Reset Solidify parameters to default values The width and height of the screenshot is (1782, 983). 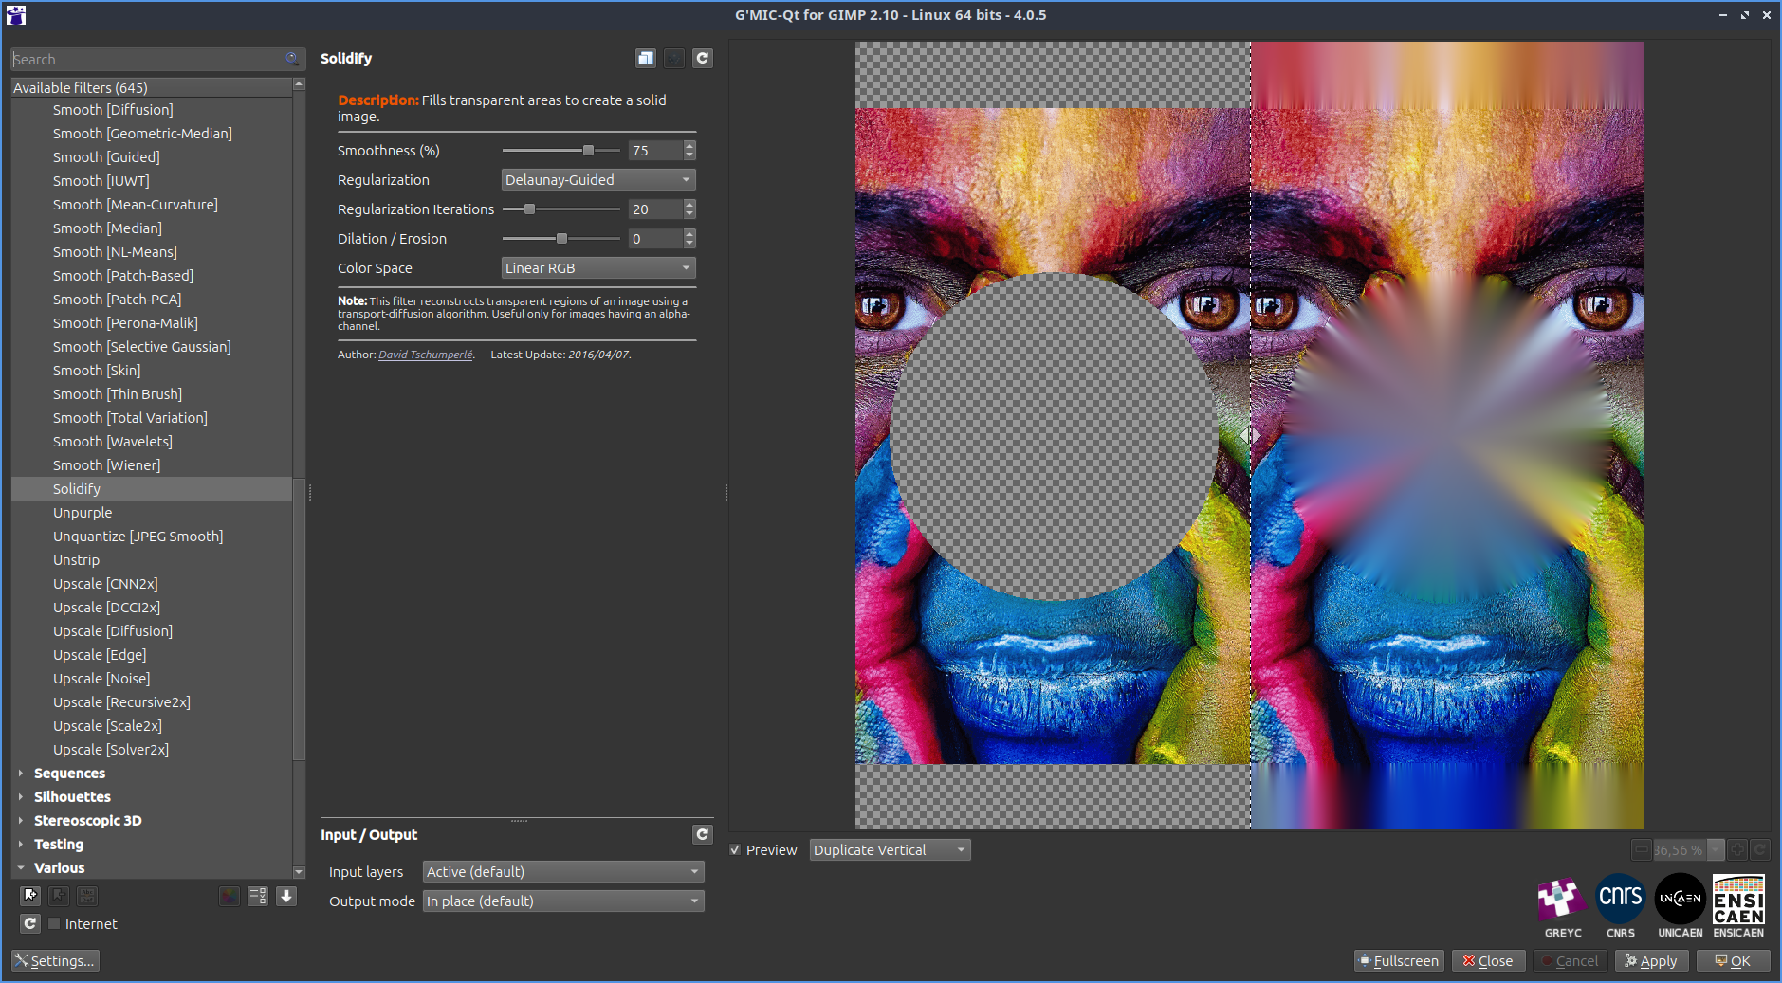(703, 58)
